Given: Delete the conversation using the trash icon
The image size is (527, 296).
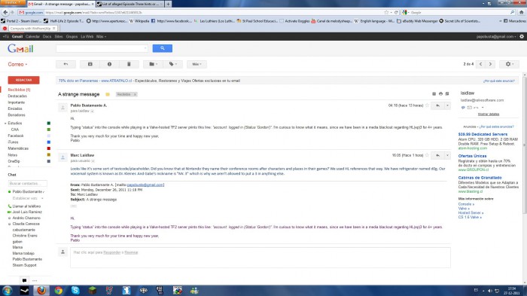Looking at the screenshot, I should click(x=129, y=64).
